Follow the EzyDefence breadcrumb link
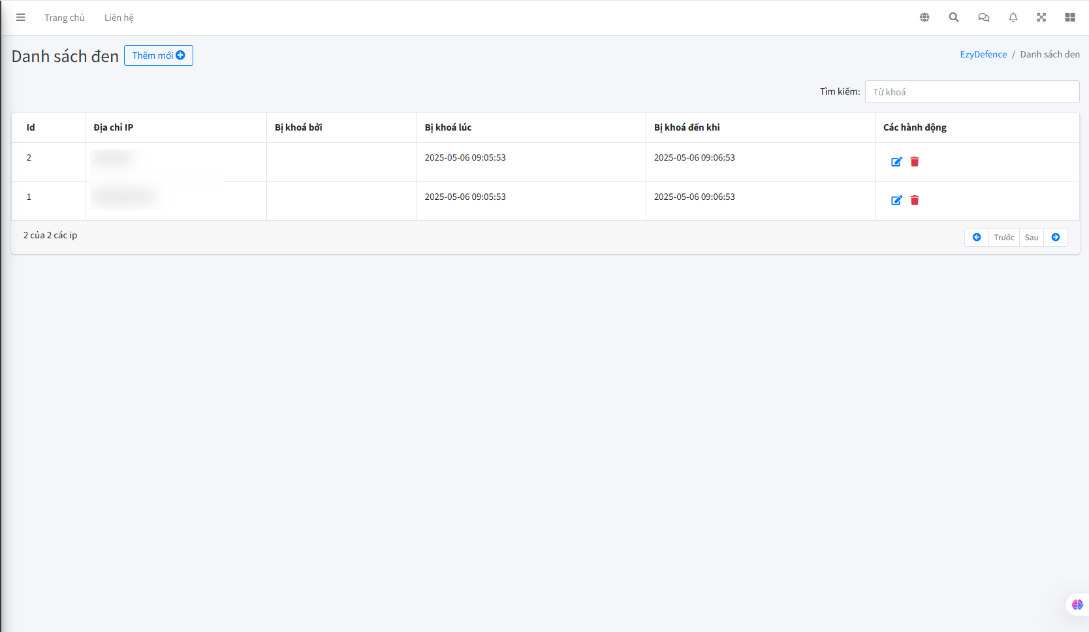This screenshot has width=1089, height=632. (983, 54)
